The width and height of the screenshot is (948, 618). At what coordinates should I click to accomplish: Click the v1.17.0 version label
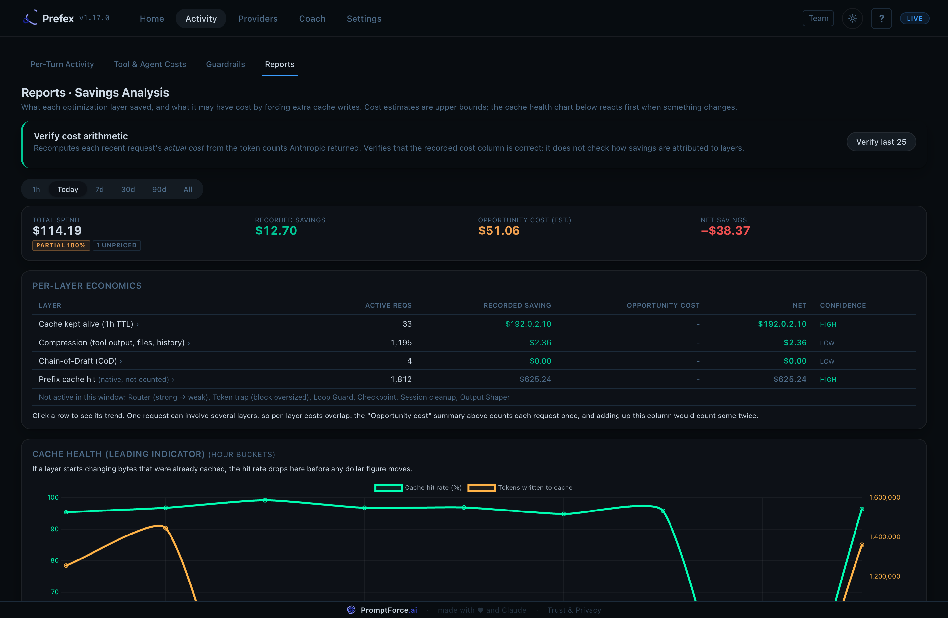(94, 18)
